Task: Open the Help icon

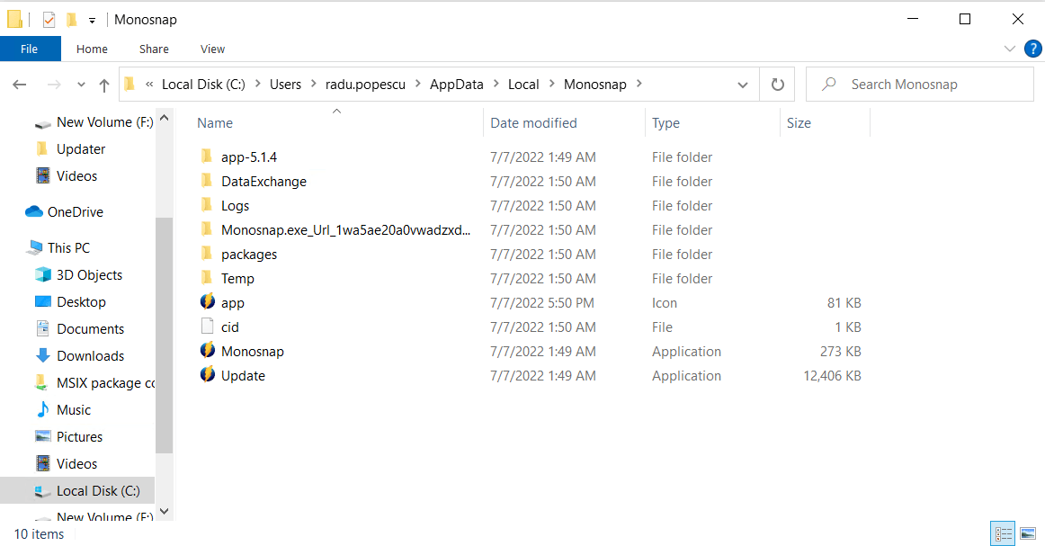Action: click(x=1032, y=49)
